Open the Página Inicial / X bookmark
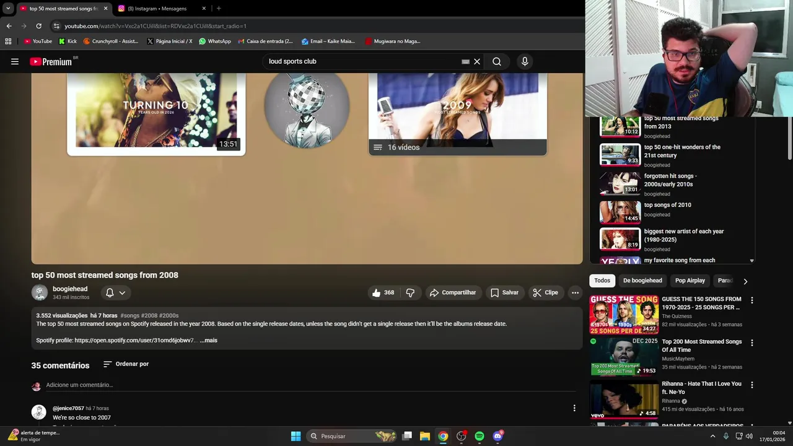Viewport: 793px width, 446px height. 170,42
